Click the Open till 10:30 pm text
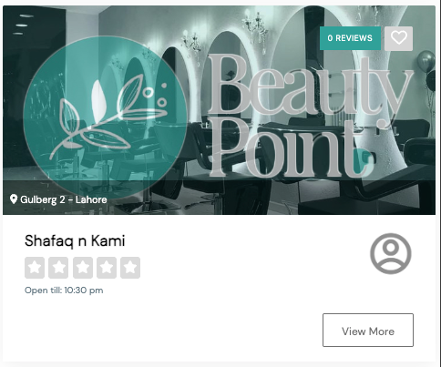 coord(64,291)
